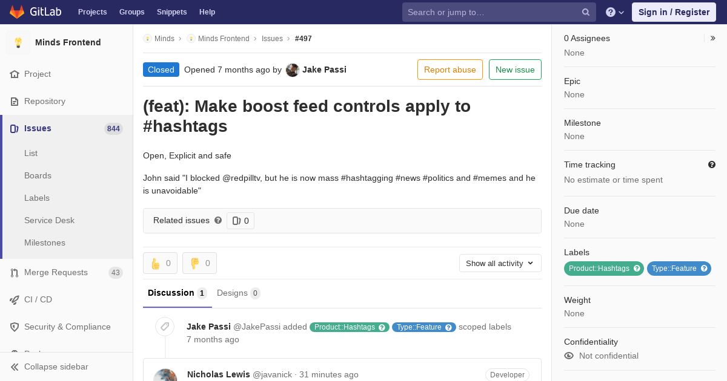This screenshot has height=381, width=727.
Task: Select the Minds Frontend icon in the breadcrumb
Action: (191, 39)
